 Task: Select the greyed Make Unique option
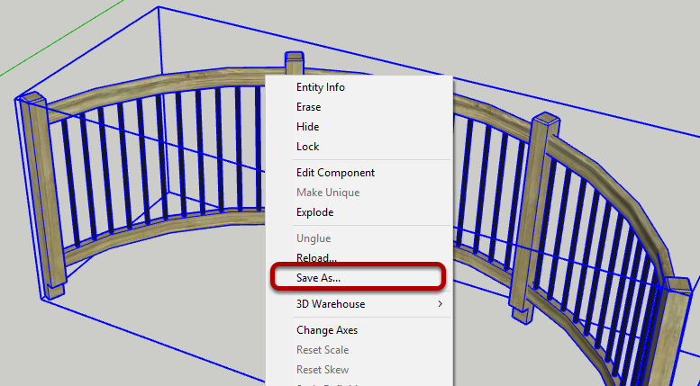tap(328, 193)
